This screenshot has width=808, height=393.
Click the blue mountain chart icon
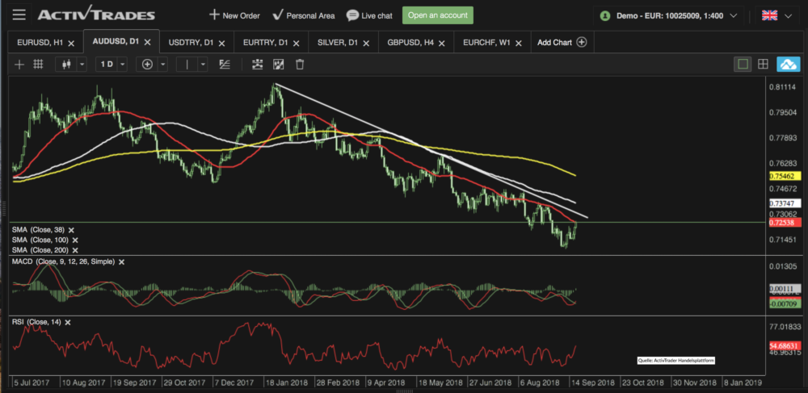coord(788,65)
